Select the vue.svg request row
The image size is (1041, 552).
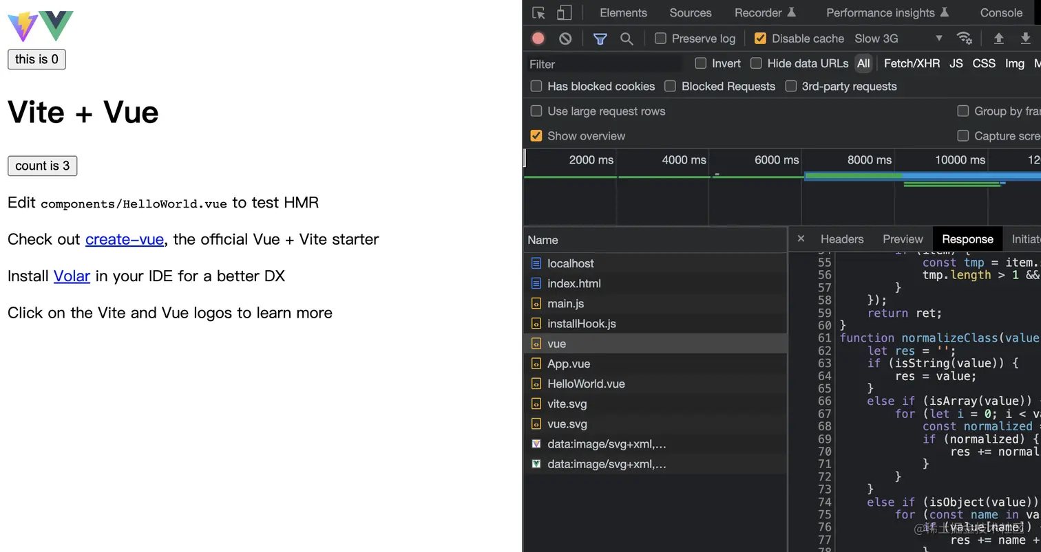point(655,423)
